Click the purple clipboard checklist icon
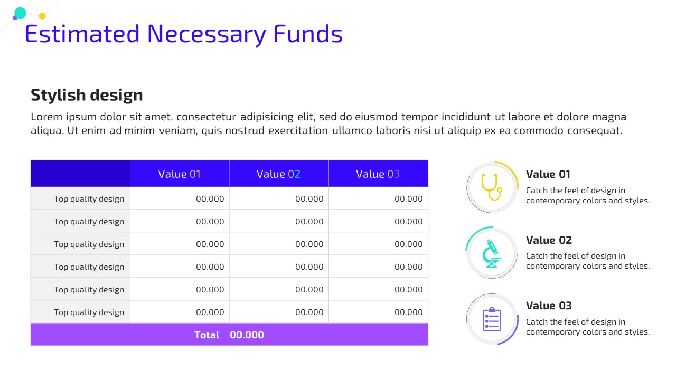 coord(492,319)
